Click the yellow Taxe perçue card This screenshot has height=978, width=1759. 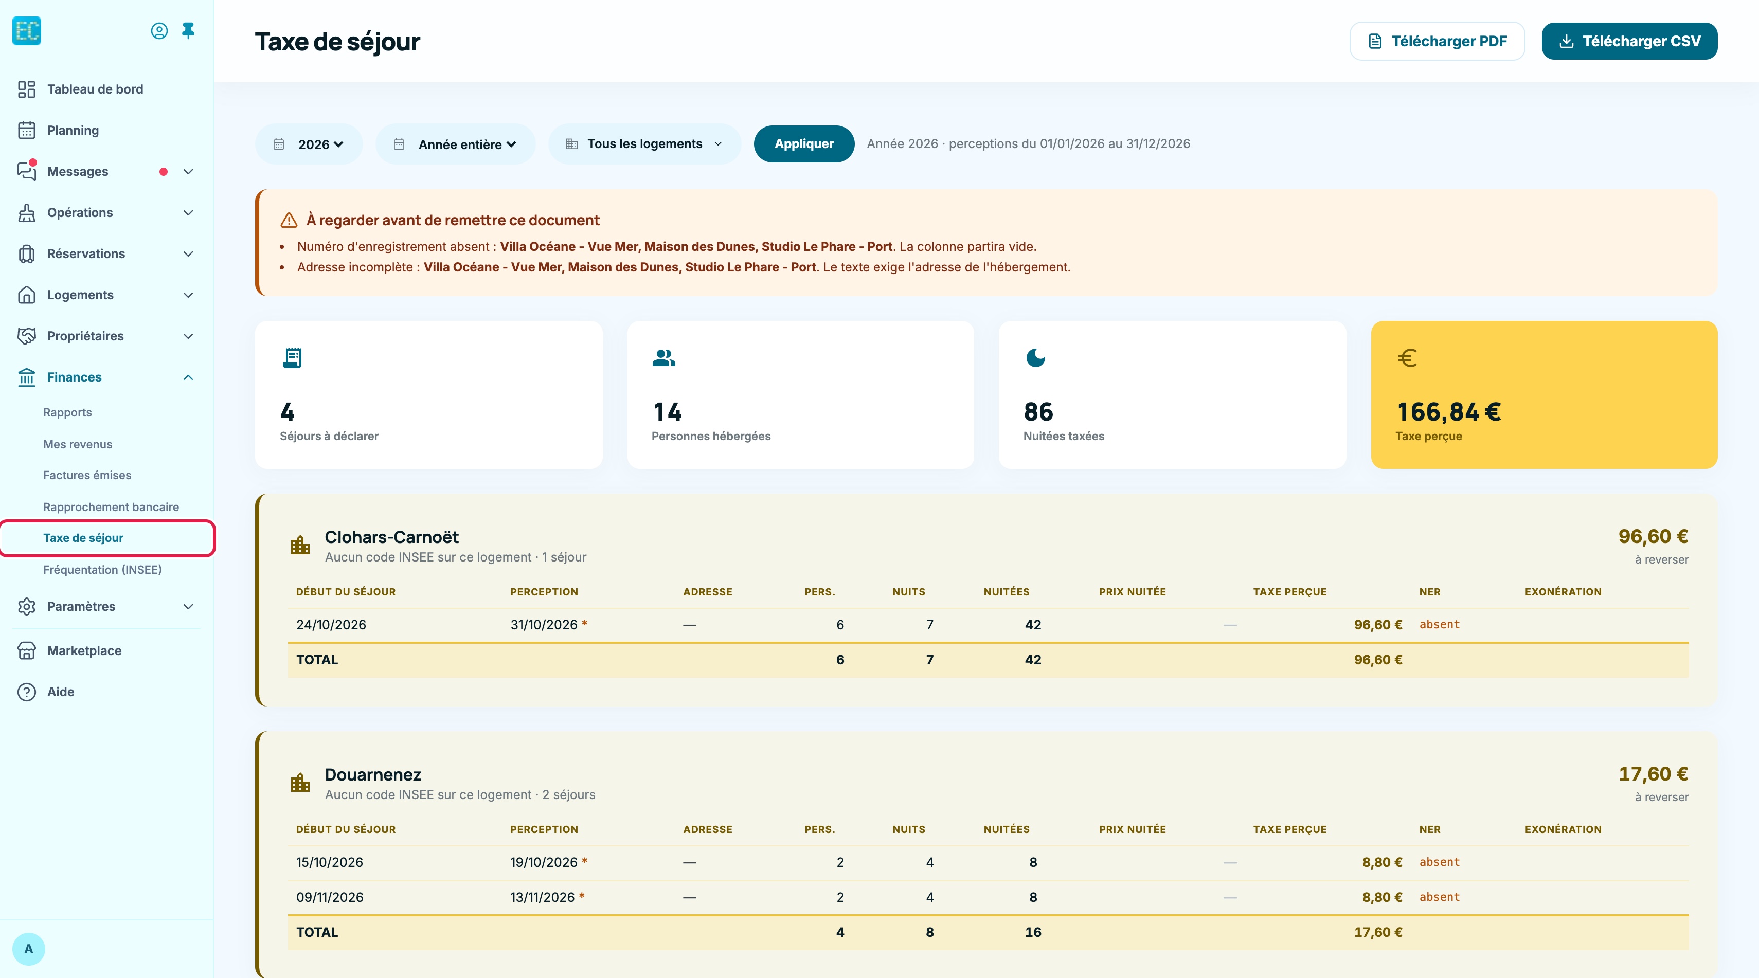1544,395
